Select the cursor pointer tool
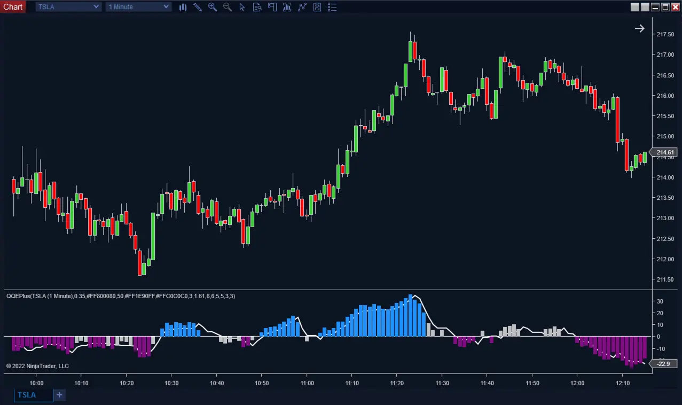This screenshot has width=682, height=405. click(x=242, y=7)
